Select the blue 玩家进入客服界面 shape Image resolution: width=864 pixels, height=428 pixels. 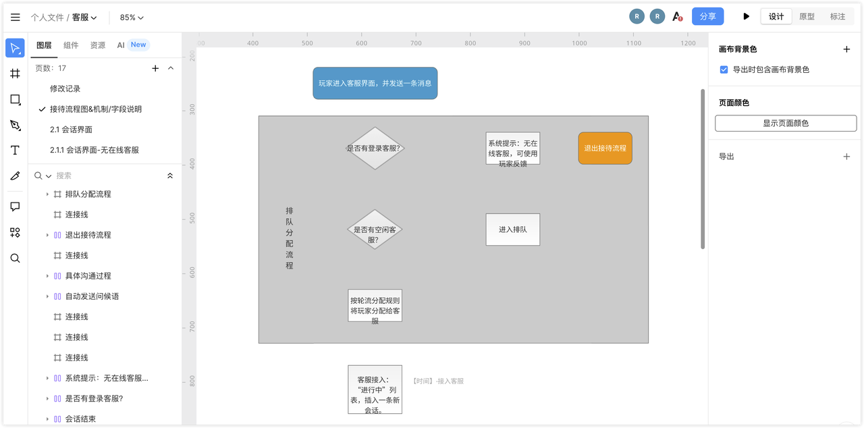(375, 83)
